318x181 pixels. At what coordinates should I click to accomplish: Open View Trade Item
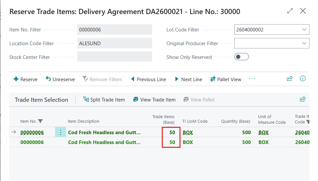point(154,100)
